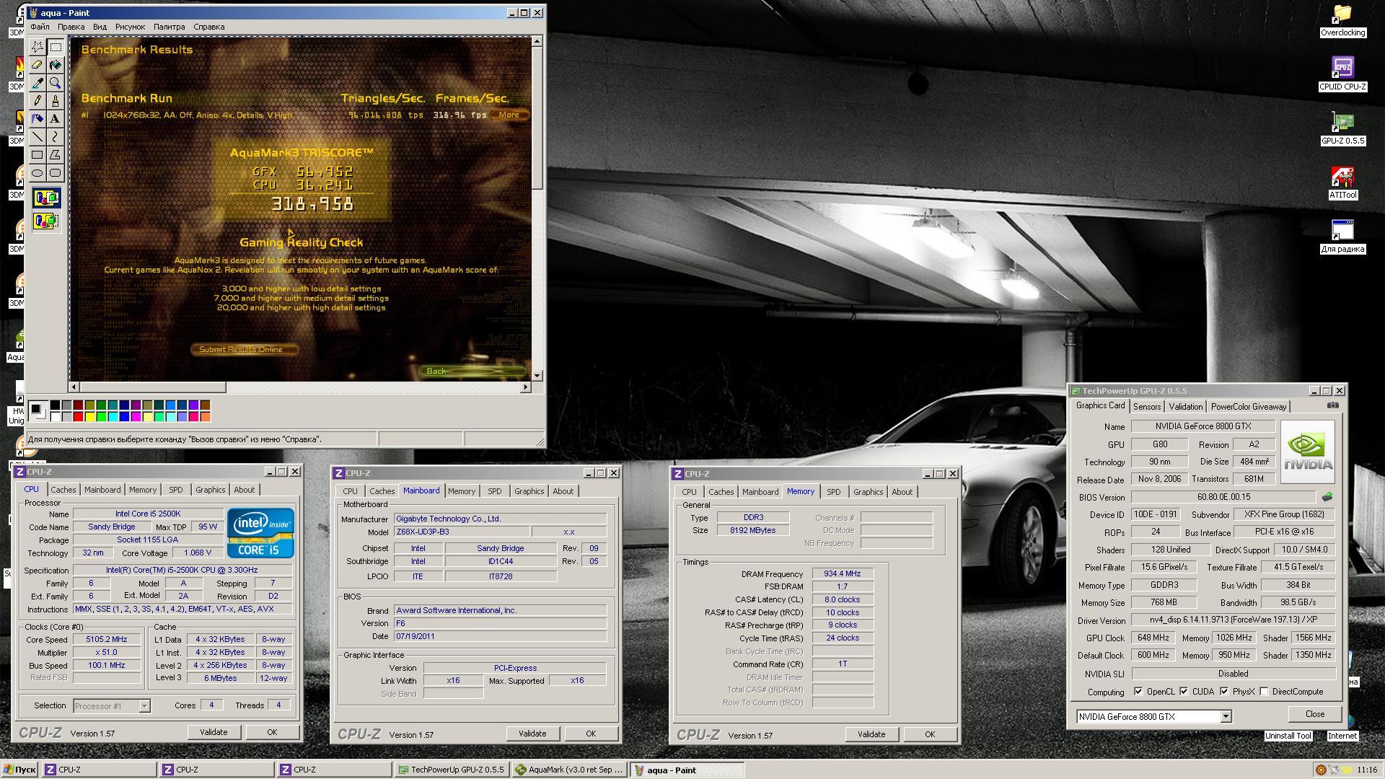Click the Uninstall Tool desktop label
This screenshot has width=1385, height=779.
pos(1288,736)
